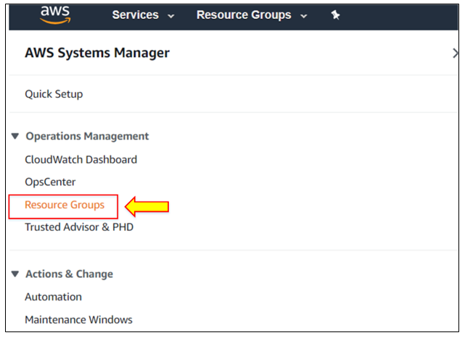
Task: Open CloudWatch Dashboard link
Action: [81, 160]
